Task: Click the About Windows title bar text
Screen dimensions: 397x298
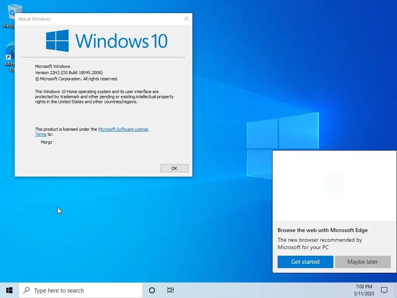Action: 34,19
